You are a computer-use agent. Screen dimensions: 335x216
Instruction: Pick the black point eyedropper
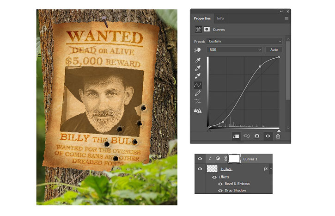197,60
